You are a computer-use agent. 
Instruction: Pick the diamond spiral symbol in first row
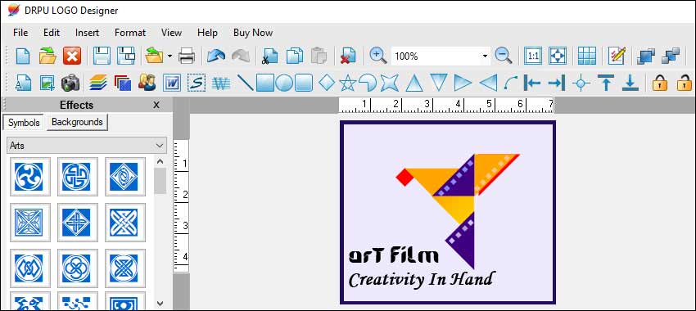point(125,177)
